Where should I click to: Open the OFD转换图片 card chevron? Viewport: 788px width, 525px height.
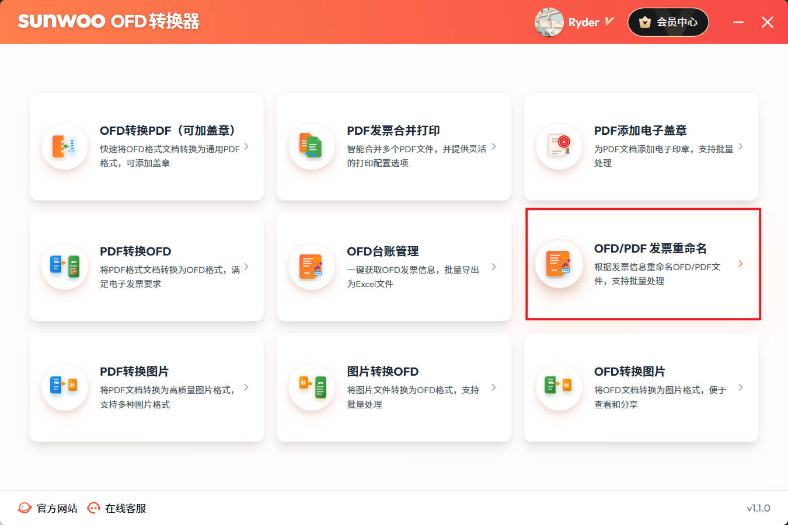[741, 387]
